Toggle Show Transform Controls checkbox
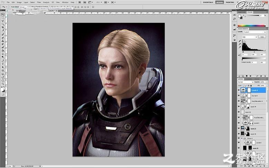 [30, 7]
